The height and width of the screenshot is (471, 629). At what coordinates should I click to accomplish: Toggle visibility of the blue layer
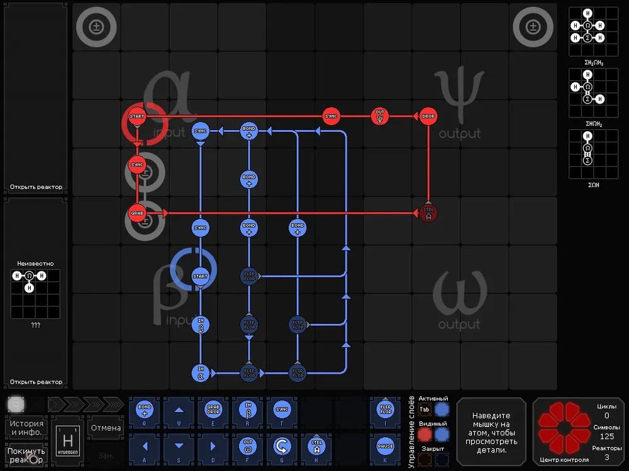tap(442, 435)
